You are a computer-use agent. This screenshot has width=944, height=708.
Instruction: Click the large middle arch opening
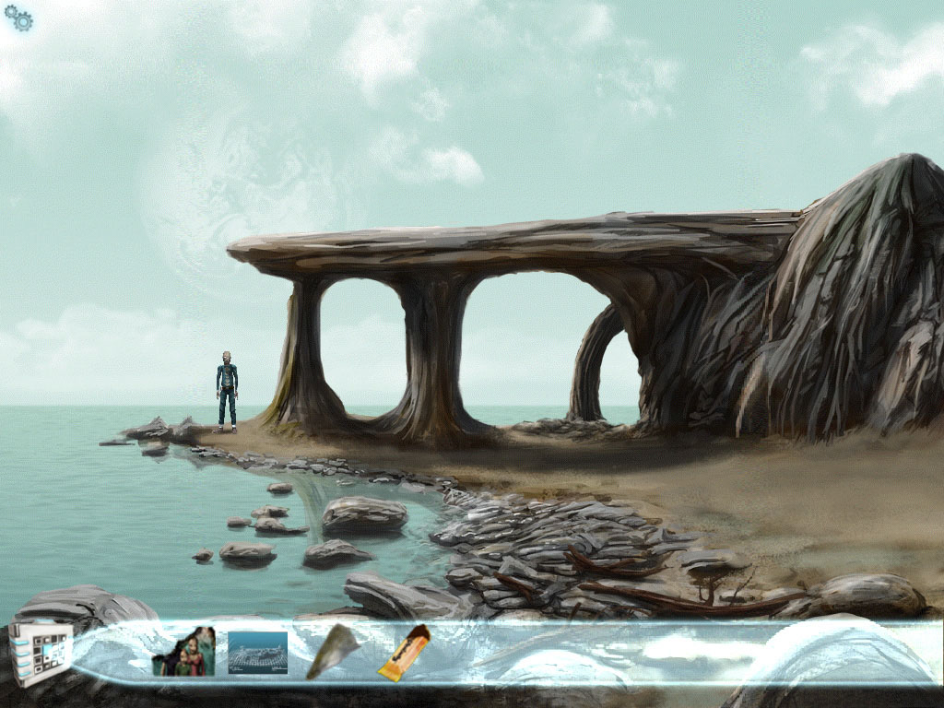[525, 346]
